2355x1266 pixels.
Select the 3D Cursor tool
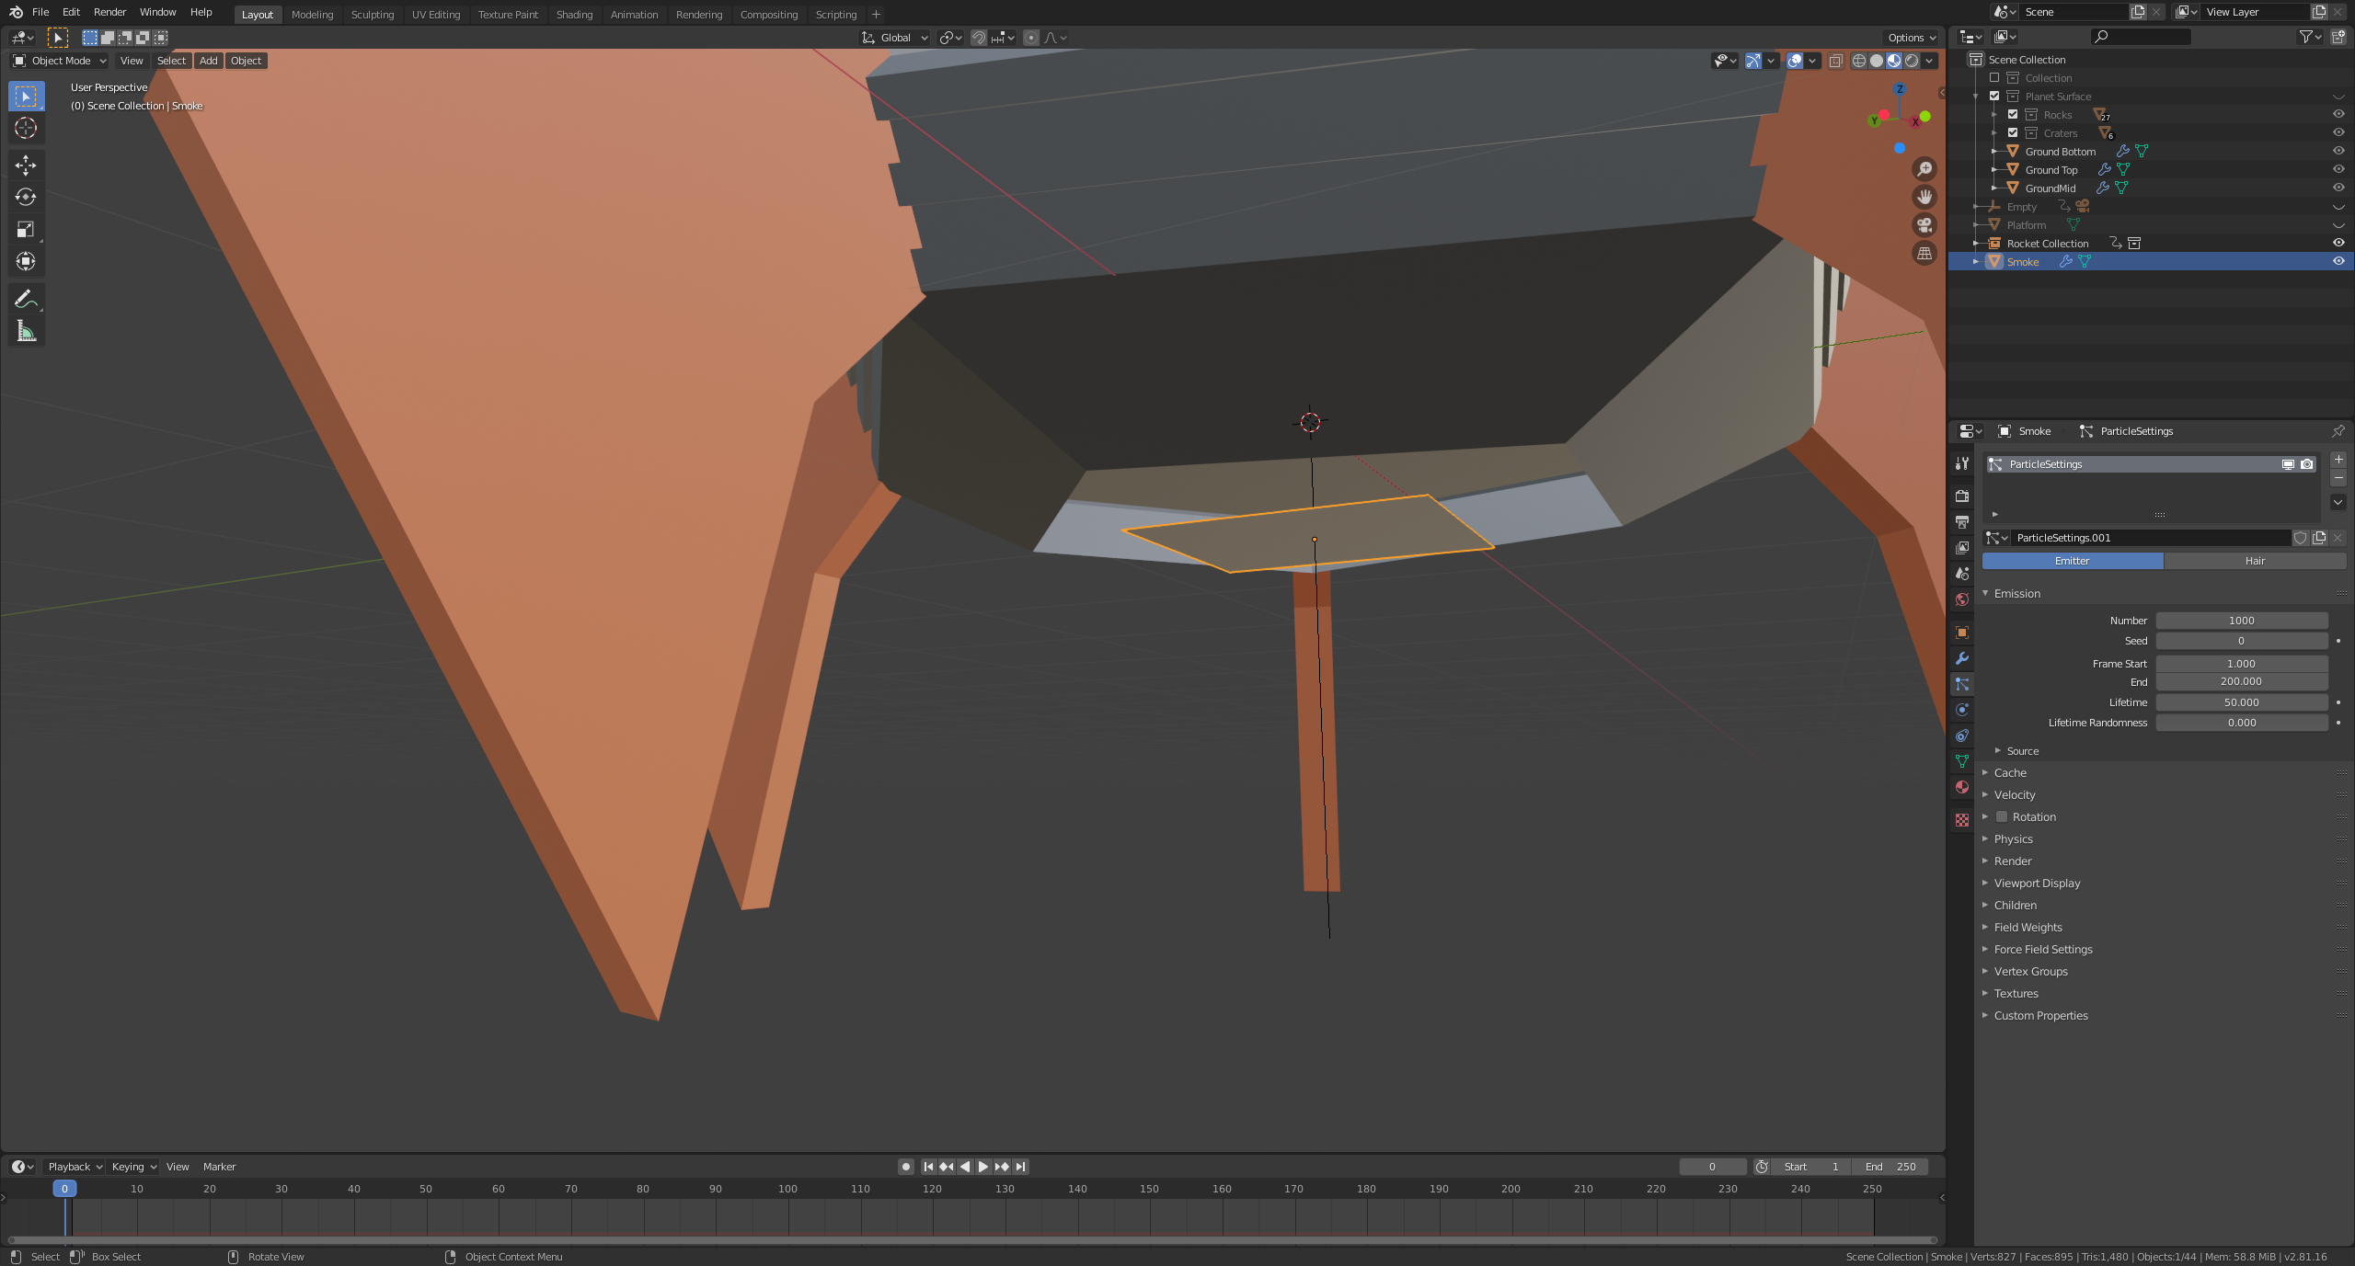click(26, 128)
